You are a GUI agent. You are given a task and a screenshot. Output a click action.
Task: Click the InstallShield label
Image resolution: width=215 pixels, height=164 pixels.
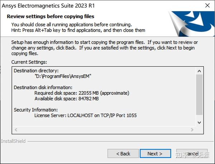13,141
